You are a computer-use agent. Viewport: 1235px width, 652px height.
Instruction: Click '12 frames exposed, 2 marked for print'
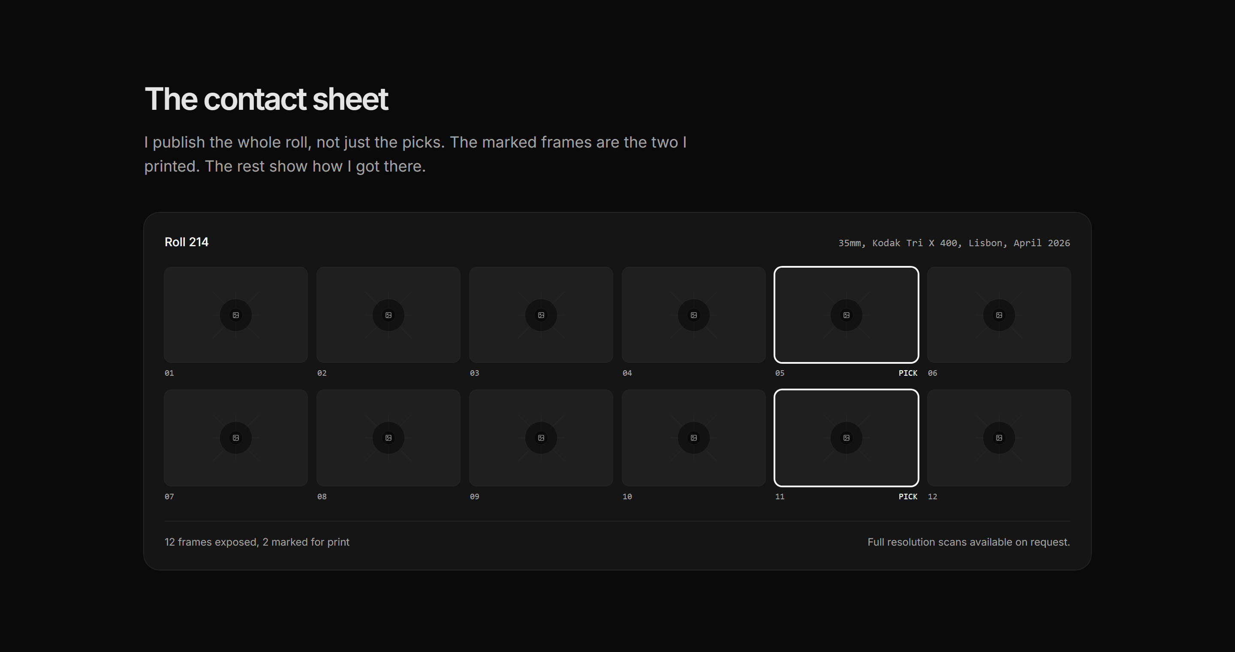pyautogui.click(x=257, y=542)
